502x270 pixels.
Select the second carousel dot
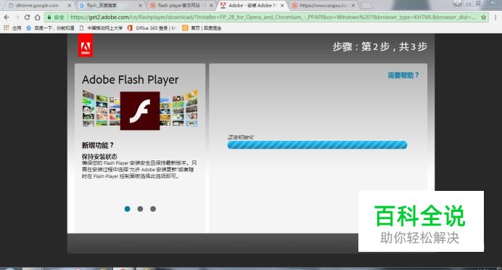tap(140, 209)
